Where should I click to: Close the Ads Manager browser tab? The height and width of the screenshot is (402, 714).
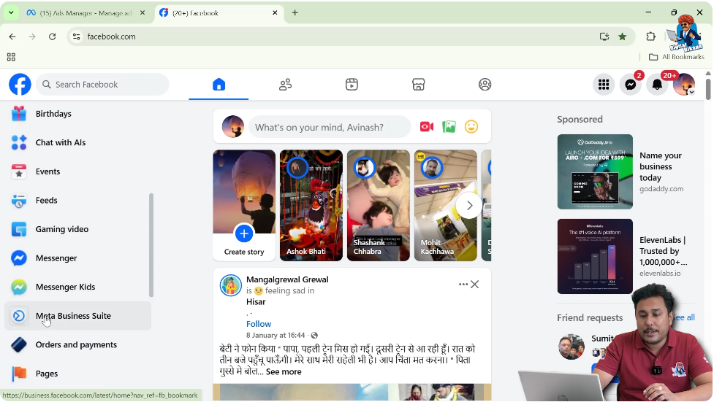pyautogui.click(x=143, y=13)
